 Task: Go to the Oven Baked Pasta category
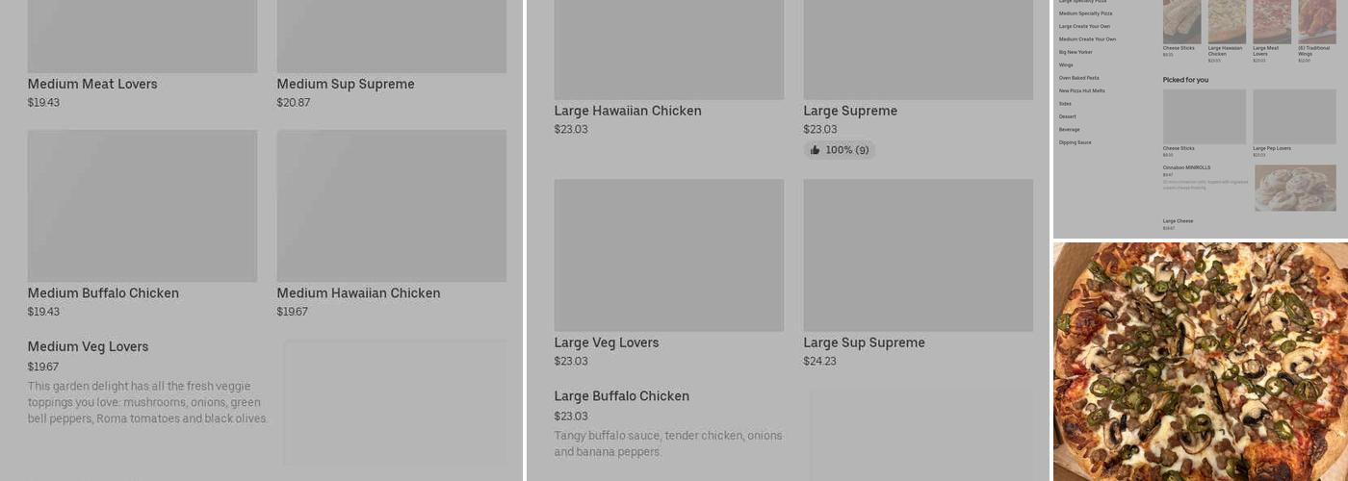click(1078, 78)
